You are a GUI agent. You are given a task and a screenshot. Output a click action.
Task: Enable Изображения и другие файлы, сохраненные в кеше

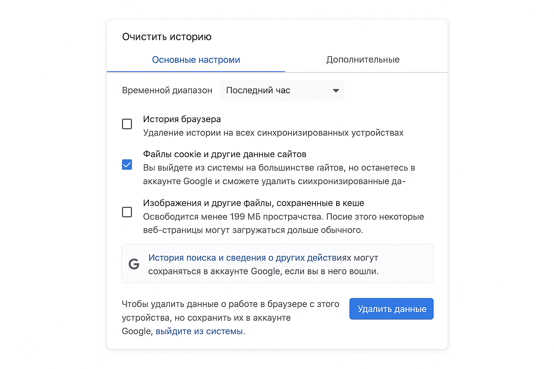(x=127, y=212)
